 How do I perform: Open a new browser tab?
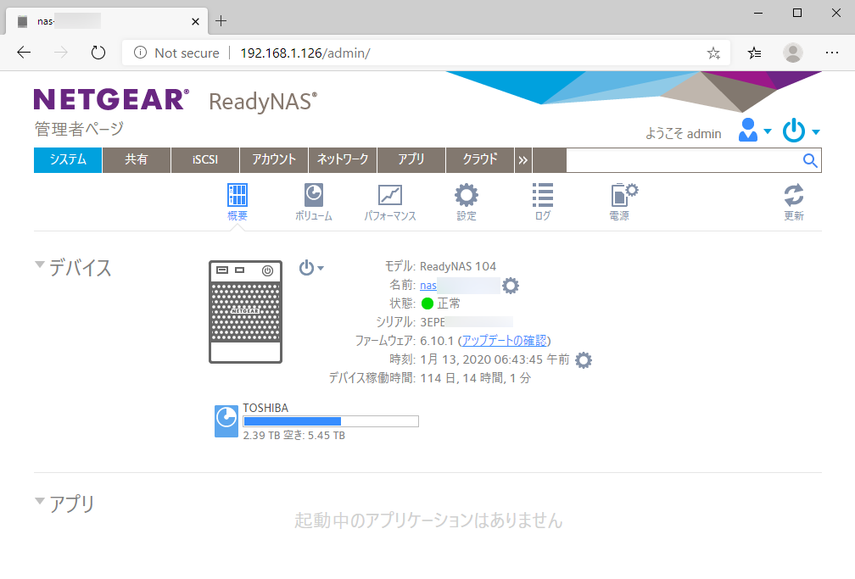221,21
